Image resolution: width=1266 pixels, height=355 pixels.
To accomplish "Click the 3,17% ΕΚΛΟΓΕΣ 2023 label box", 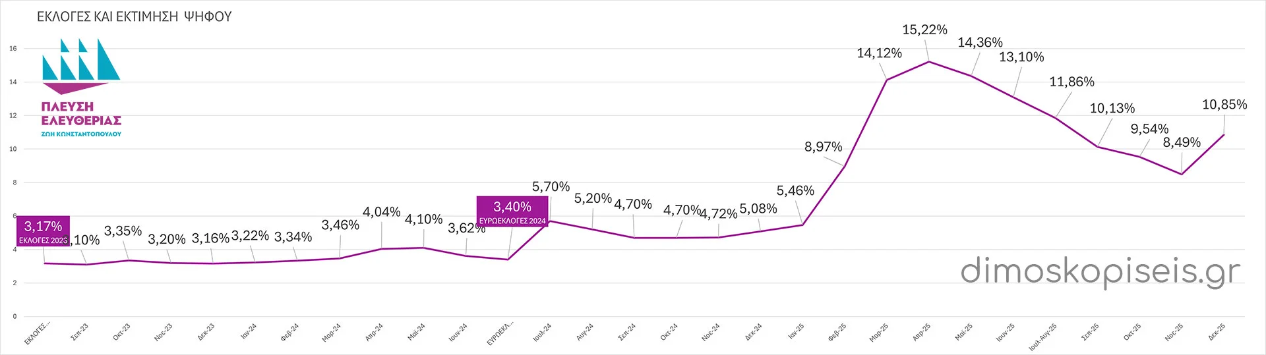I will coord(44,232).
